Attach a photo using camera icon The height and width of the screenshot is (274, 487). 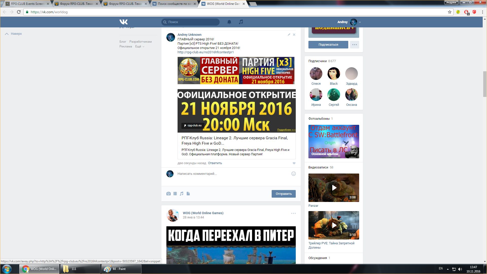point(168,194)
